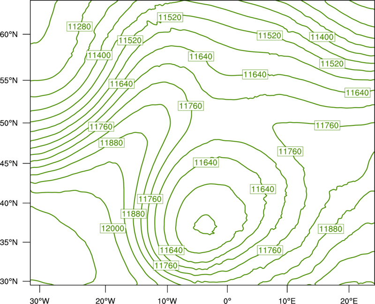Select the 11400 label nearest the 11280 label
This screenshot has height=304, width=375.
click(x=99, y=55)
